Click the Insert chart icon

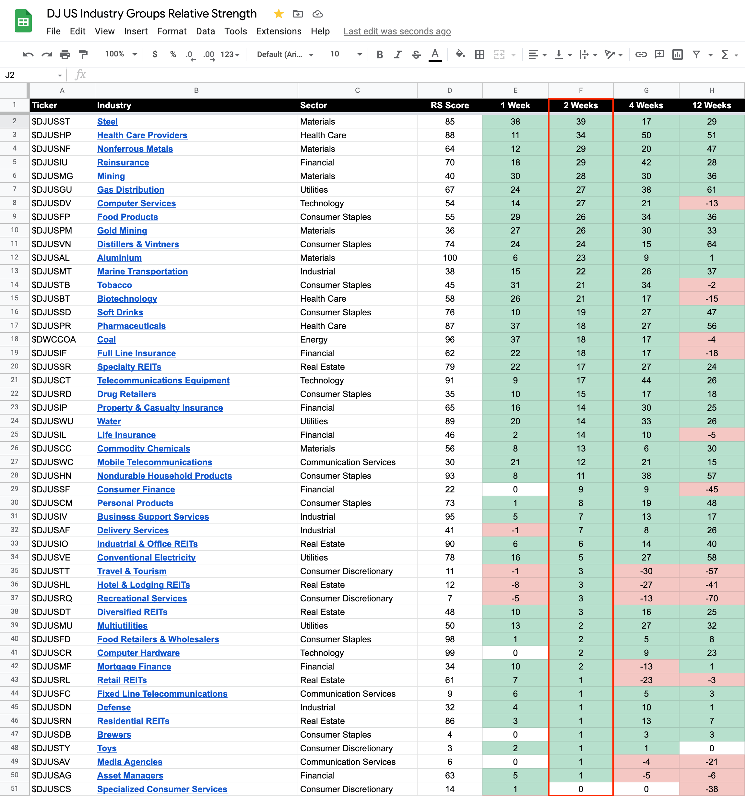coord(677,54)
